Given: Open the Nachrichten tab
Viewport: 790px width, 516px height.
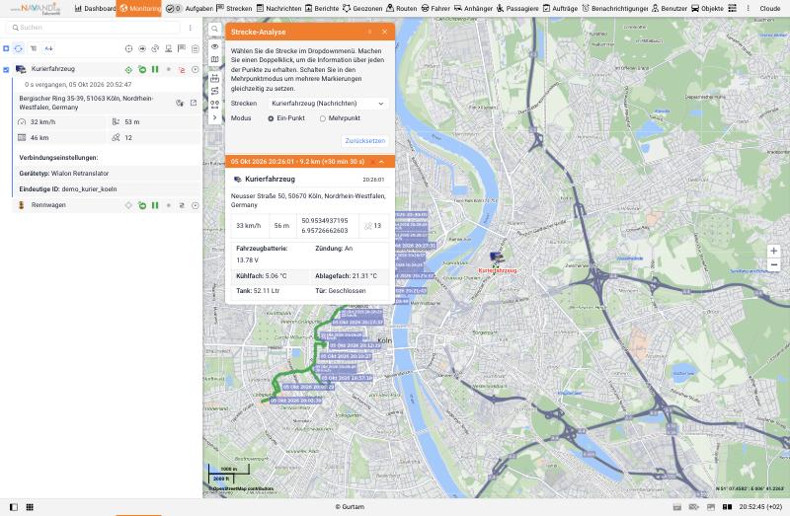Looking at the screenshot, I should click(278, 9).
